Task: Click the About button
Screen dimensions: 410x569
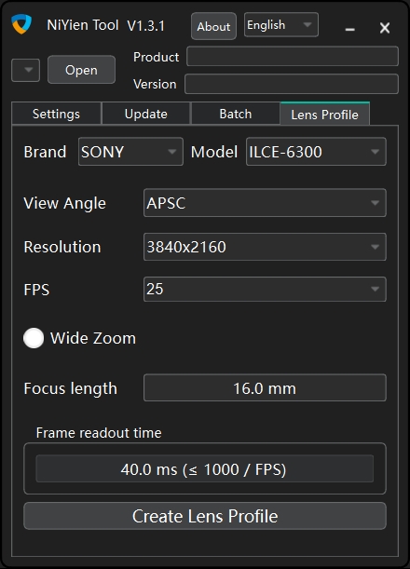Action: pyautogui.click(x=214, y=26)
